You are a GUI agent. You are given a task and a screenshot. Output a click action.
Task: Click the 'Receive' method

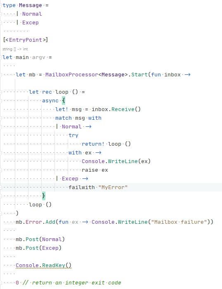(123, 109)
